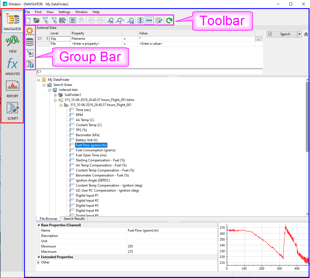
Task: Collapse Base Properties (Channel) section
Action: click(39, 225)
